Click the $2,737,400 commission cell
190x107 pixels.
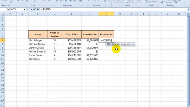click(90, 55)
